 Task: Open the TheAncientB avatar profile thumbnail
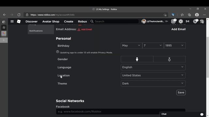144,21
